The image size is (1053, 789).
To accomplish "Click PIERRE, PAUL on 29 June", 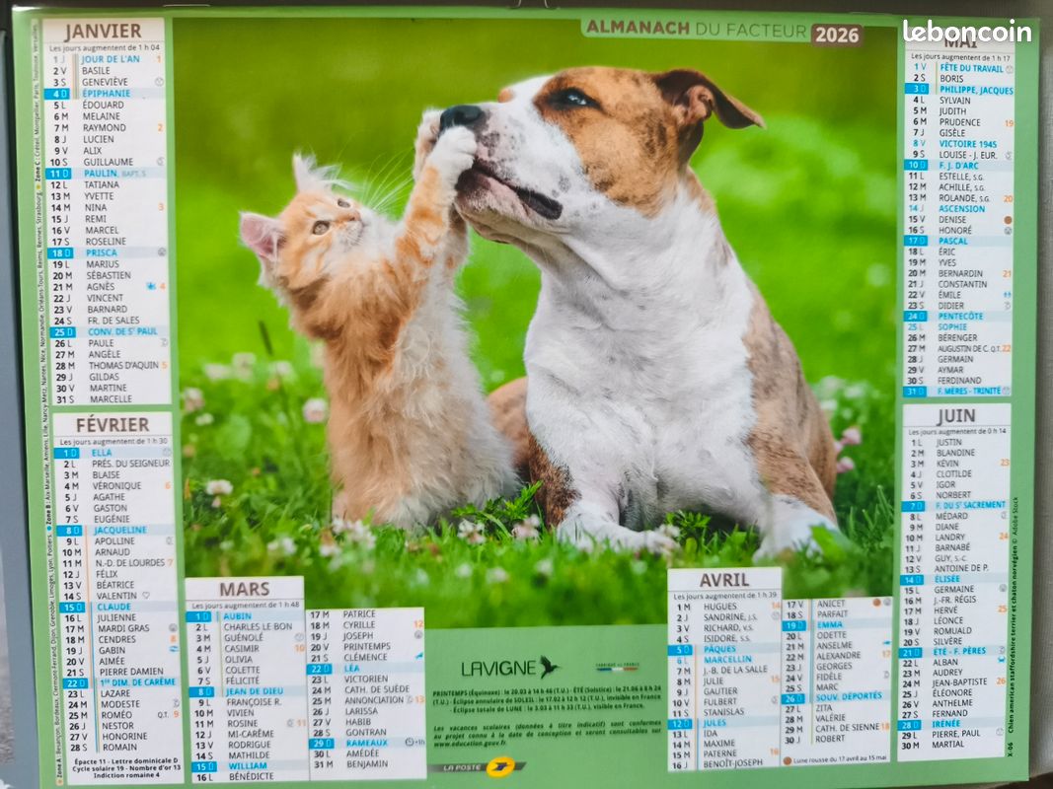I will point(956,734).
